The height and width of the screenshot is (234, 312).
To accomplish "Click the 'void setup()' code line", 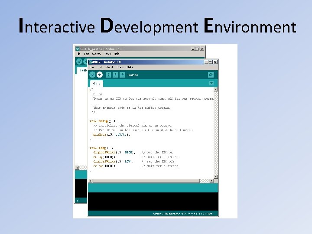I will (x=102, y=121).
